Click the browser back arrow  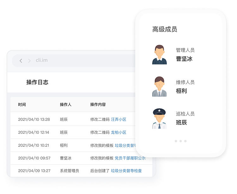(21, 61)
